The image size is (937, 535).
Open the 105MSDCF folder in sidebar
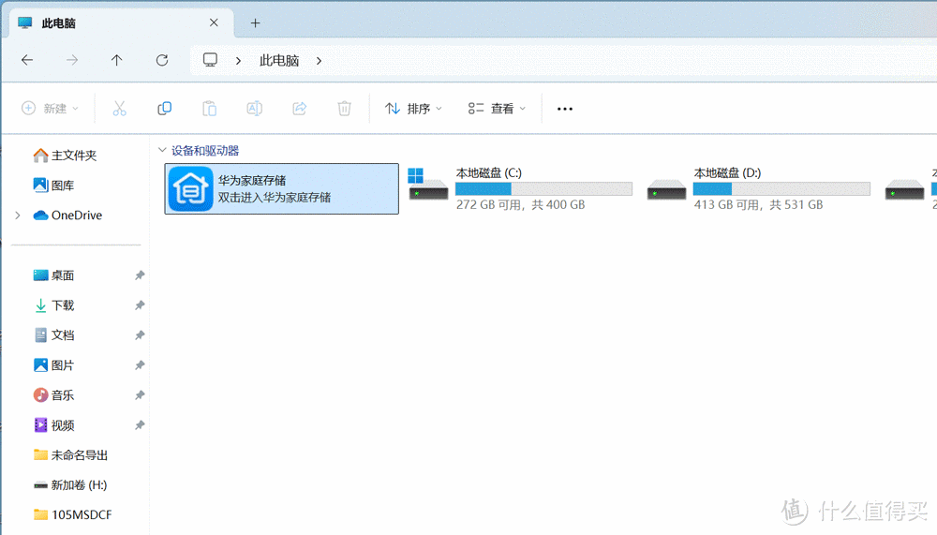coord(72,514)
